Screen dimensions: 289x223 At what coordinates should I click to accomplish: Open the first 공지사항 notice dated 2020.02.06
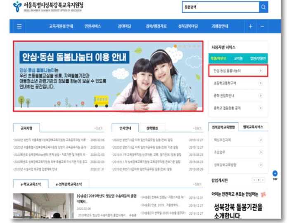click(51, 140)
